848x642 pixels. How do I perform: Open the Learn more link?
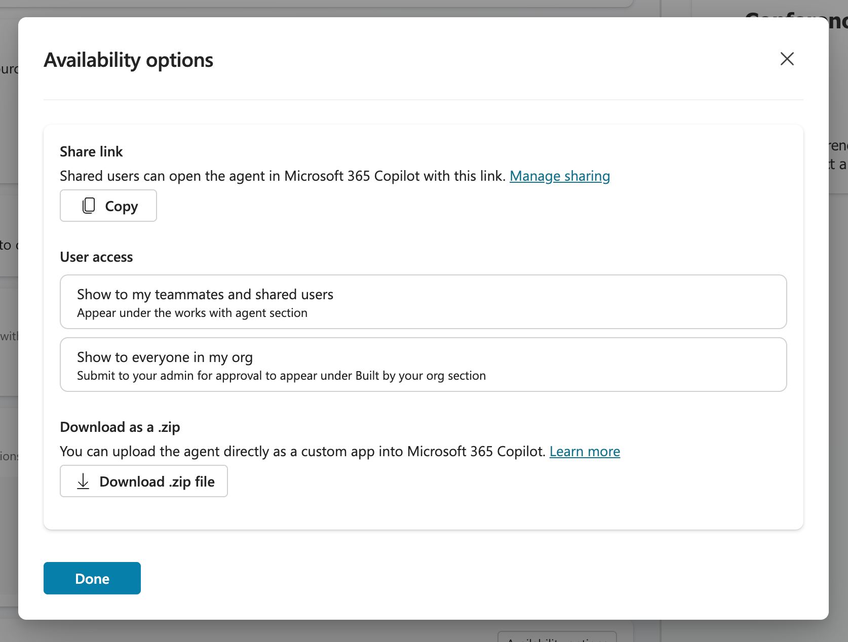click(x=585, y=451)
